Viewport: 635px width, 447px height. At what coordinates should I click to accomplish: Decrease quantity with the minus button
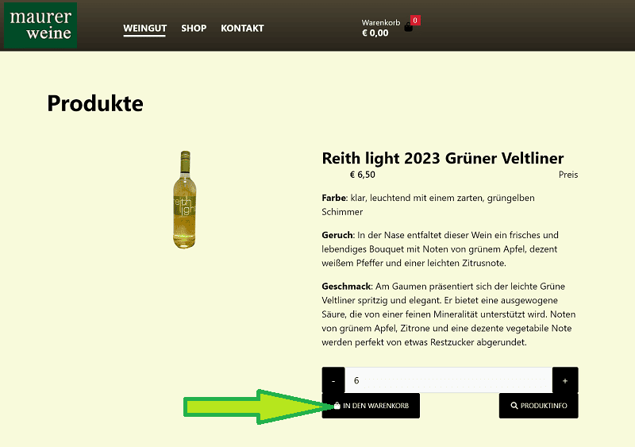(x=333, y=380)
